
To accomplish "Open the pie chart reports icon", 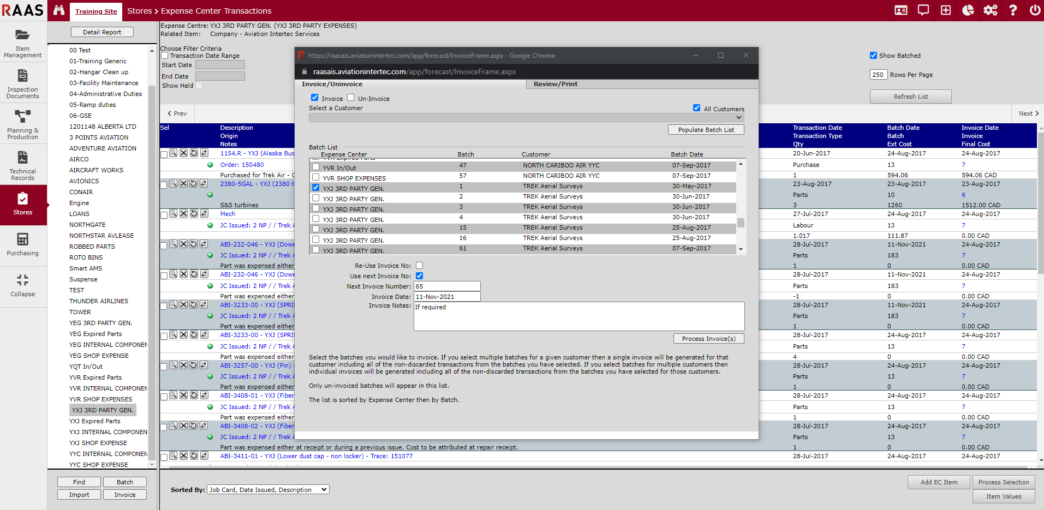I will 968,10.
